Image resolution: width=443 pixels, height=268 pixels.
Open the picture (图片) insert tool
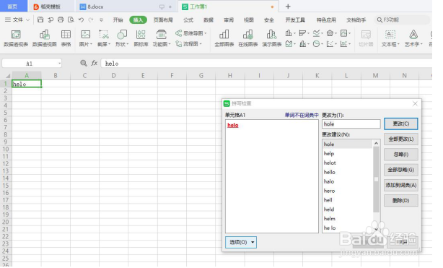point(85,38)
